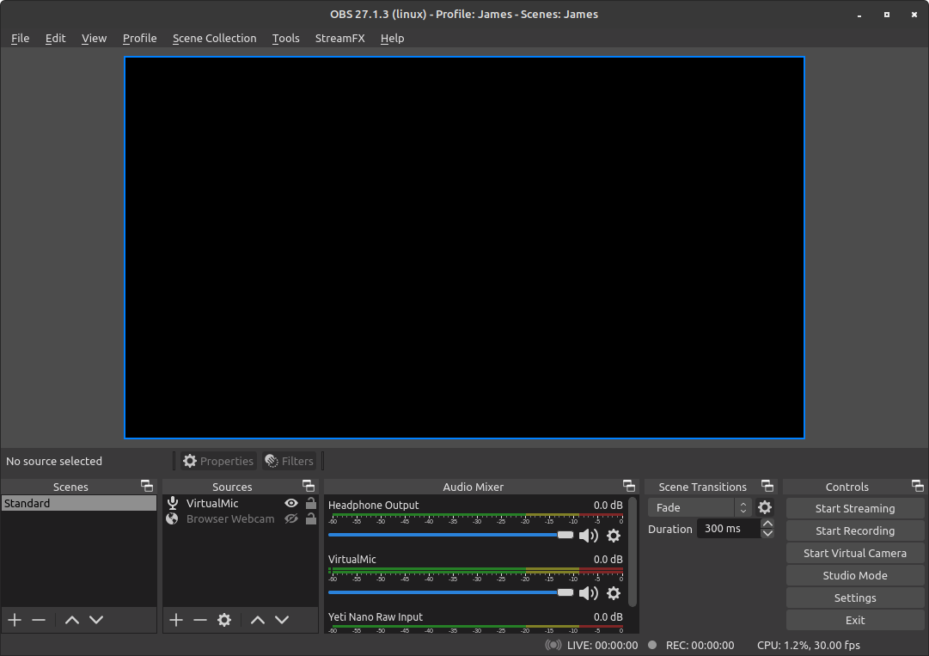Open the StreamFX menu

point(339,38)
